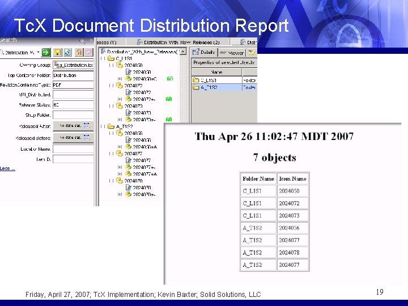Expand the 2024050+C revision node
This screenshot has height=306, width=408.
120,79
